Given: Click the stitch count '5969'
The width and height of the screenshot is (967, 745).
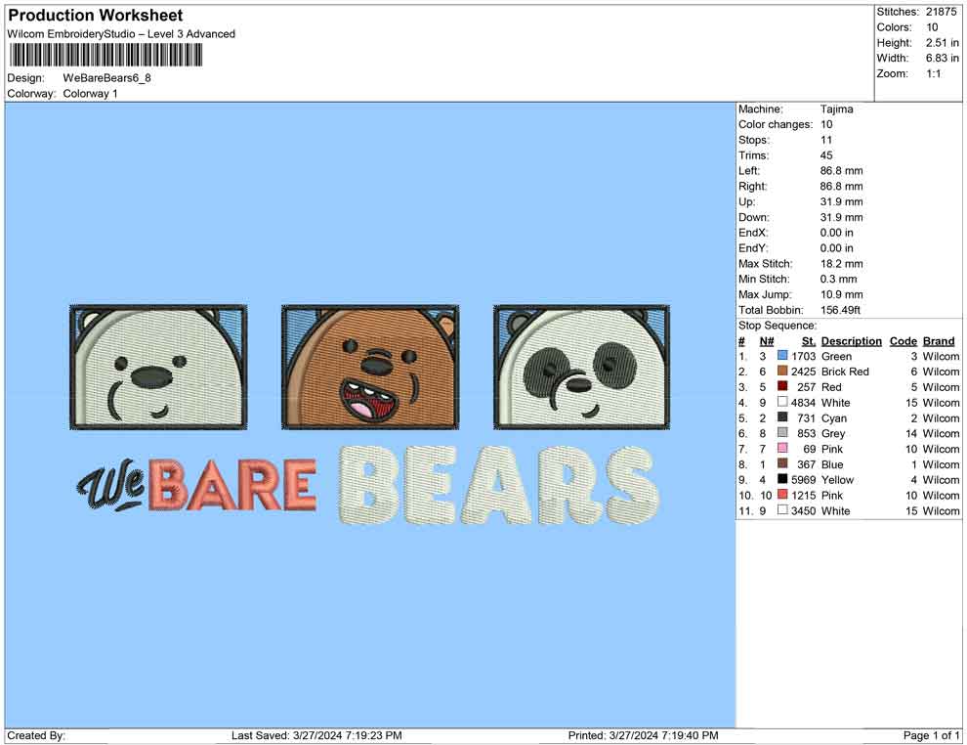Looking at the screenshot, I should (x=804, y=479).
